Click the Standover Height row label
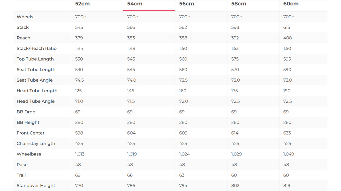 36,186
